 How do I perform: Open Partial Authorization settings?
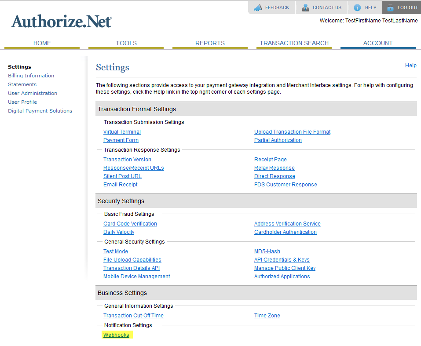coord(278,140)
